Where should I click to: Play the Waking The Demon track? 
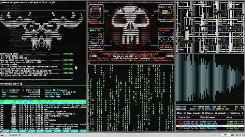pyautogui.click(x=210, y=128)
